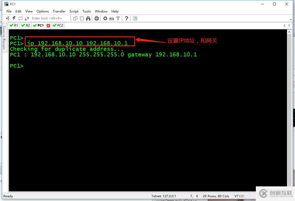This screenshot has height=201, width=295.
Task: Switch to the R2 session tab
Action: point(26,25)
